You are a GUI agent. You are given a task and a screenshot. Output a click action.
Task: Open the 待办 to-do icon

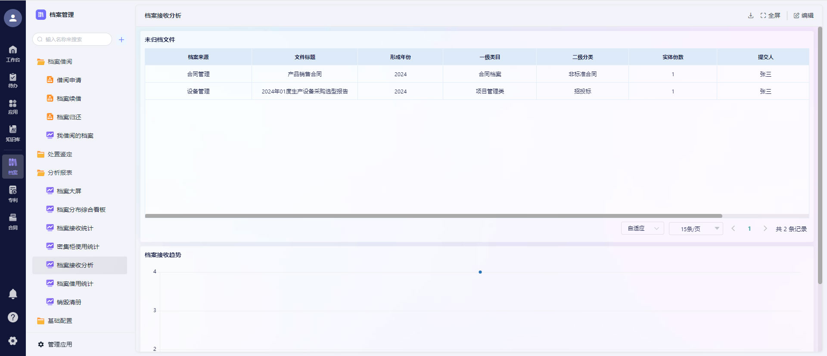click(13, 80)
